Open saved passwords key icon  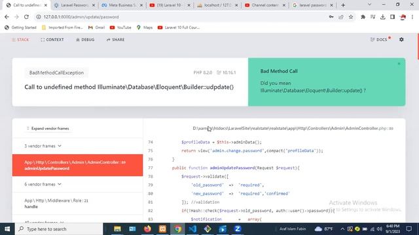pos(331,17)
